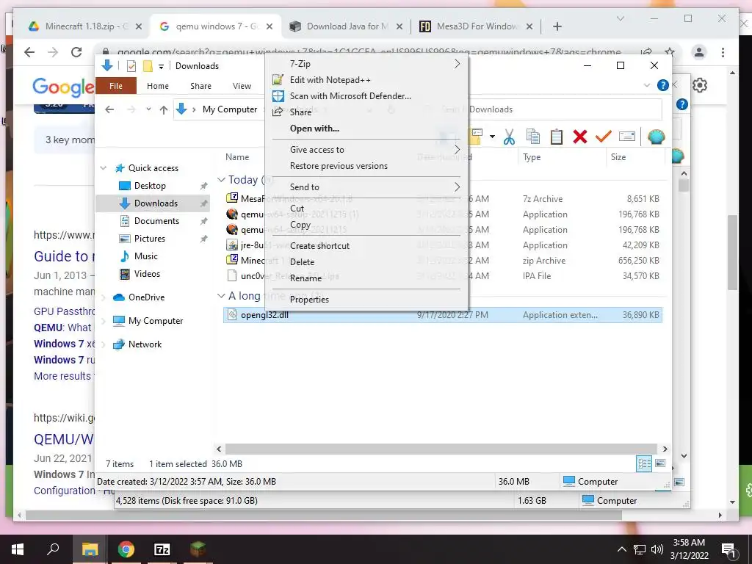This screenshot has width=752, height=564.
Task: Click volume speaker tray icon
Action: coord(657,549)
